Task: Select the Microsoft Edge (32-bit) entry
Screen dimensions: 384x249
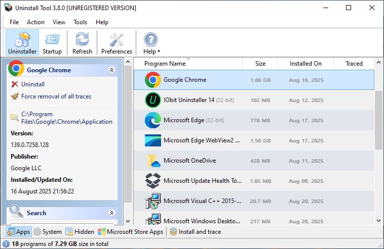Action: [x=194, y=120]
